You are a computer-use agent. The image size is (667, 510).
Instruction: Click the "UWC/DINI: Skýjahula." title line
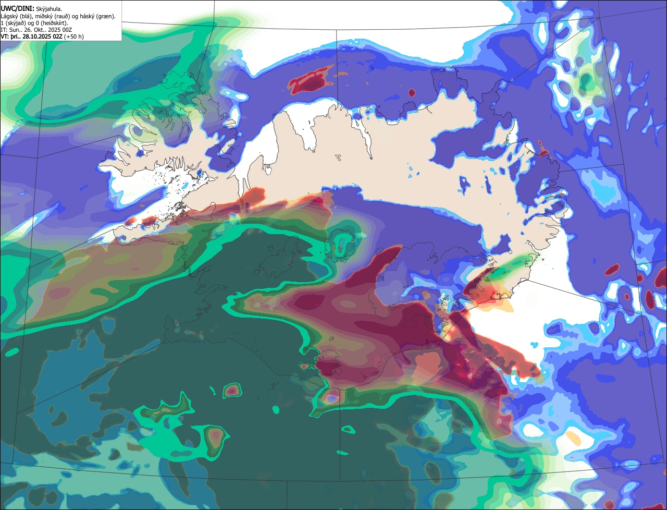click(x=32, y=9)
